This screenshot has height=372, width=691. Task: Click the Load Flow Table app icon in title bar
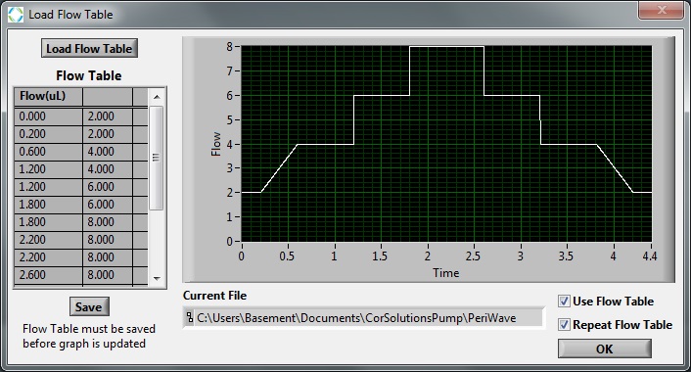click(16, 15)
